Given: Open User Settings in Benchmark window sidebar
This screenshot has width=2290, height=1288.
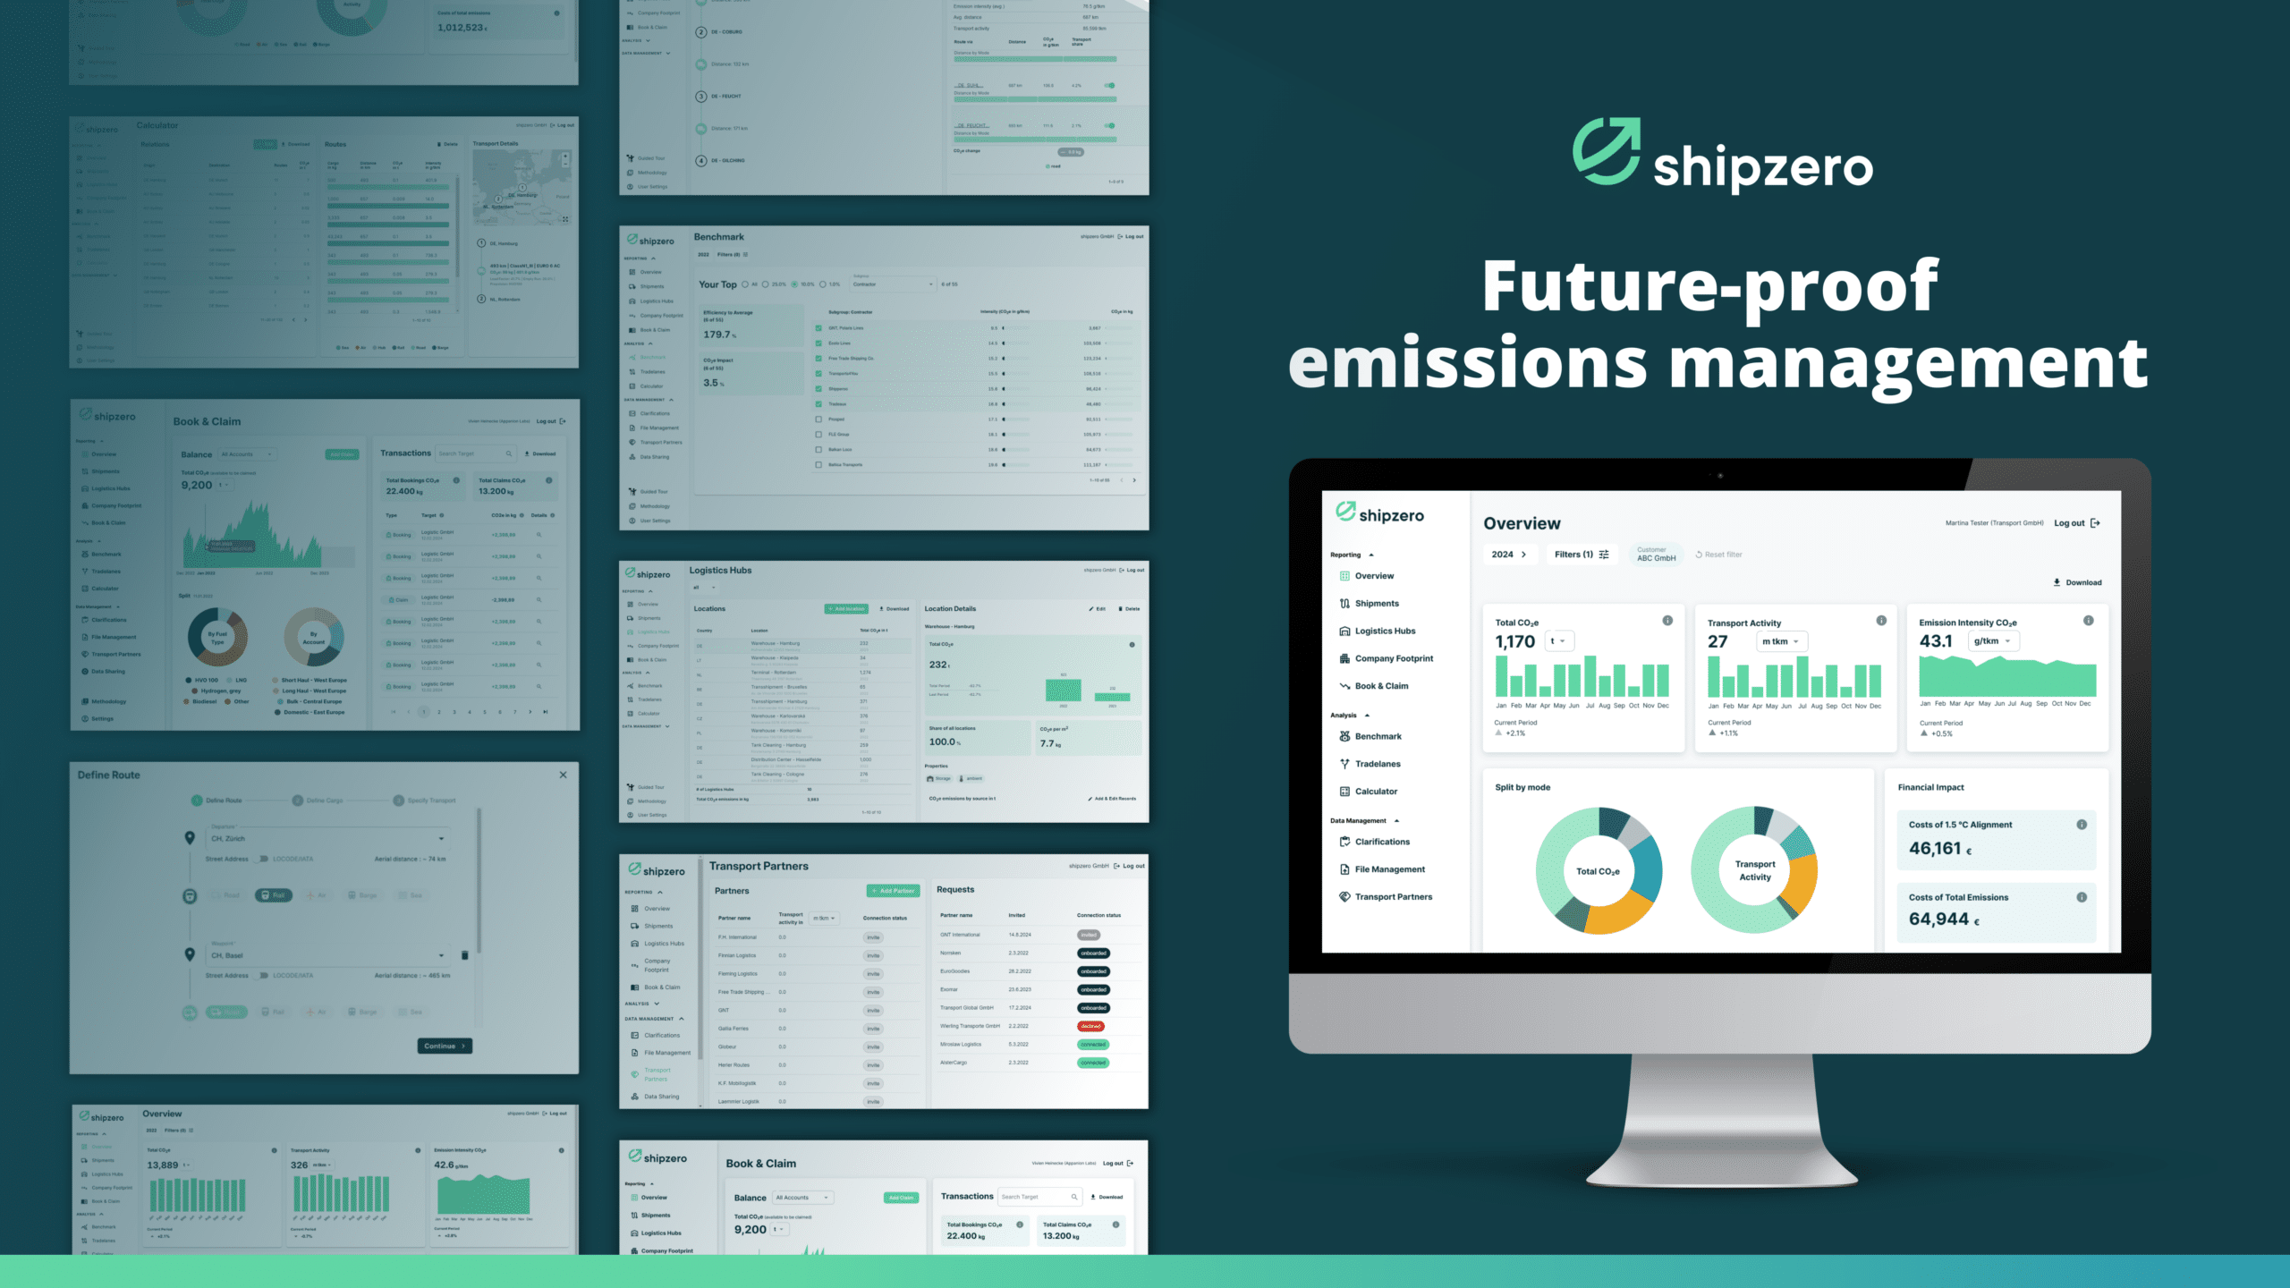Looking at the screenshot, I should (655, 521).
